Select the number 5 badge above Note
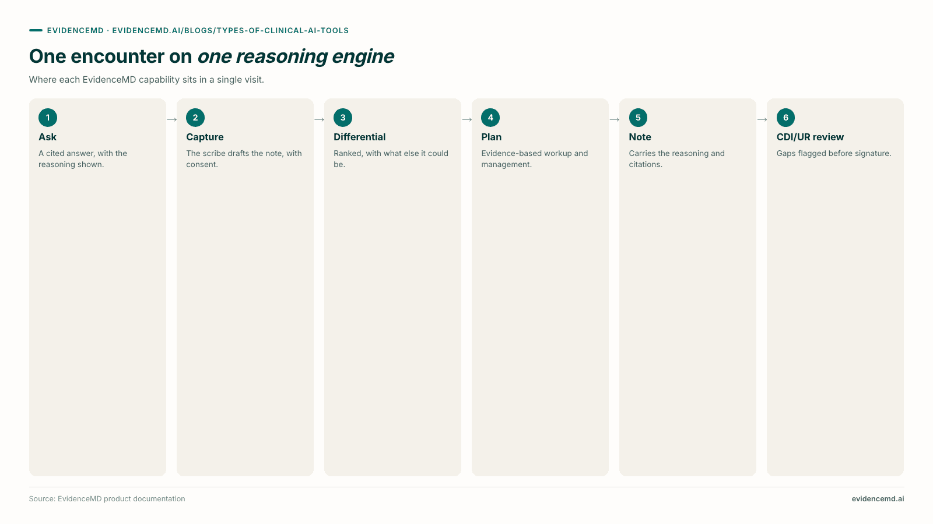Screen dimensions: 933x524 tap(638, 118)
